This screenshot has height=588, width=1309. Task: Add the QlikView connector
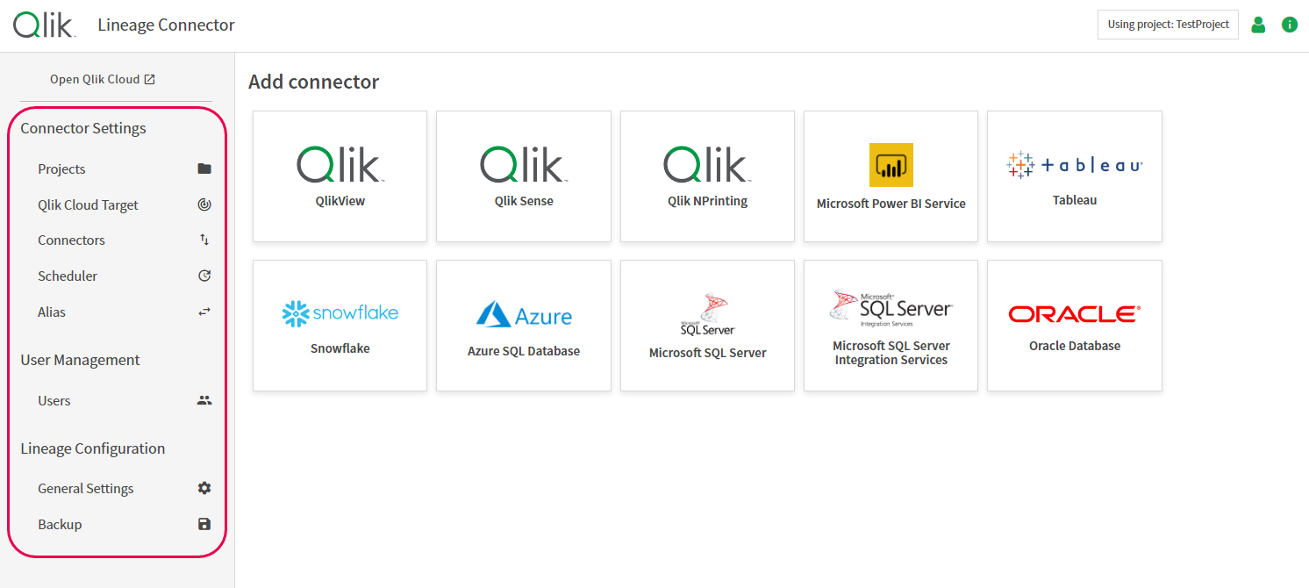coord(340,176)
